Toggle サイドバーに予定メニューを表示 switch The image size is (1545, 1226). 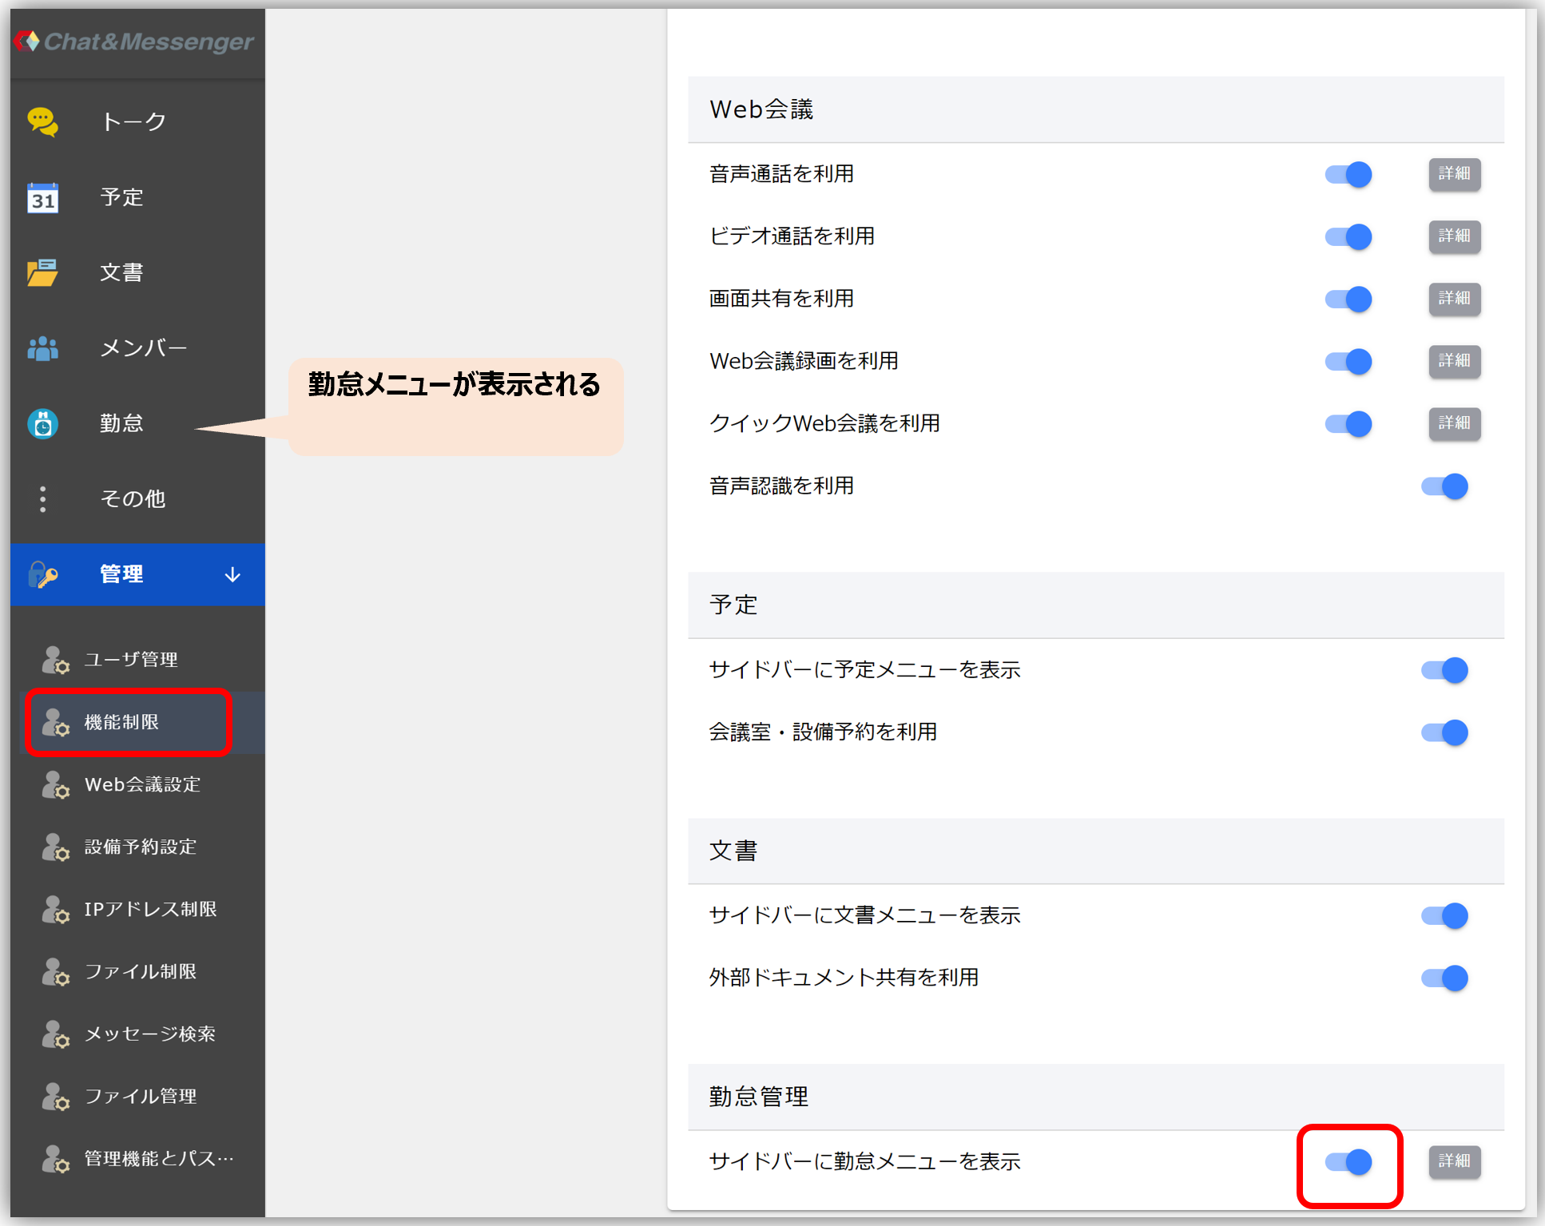[x=1444, y=669]
